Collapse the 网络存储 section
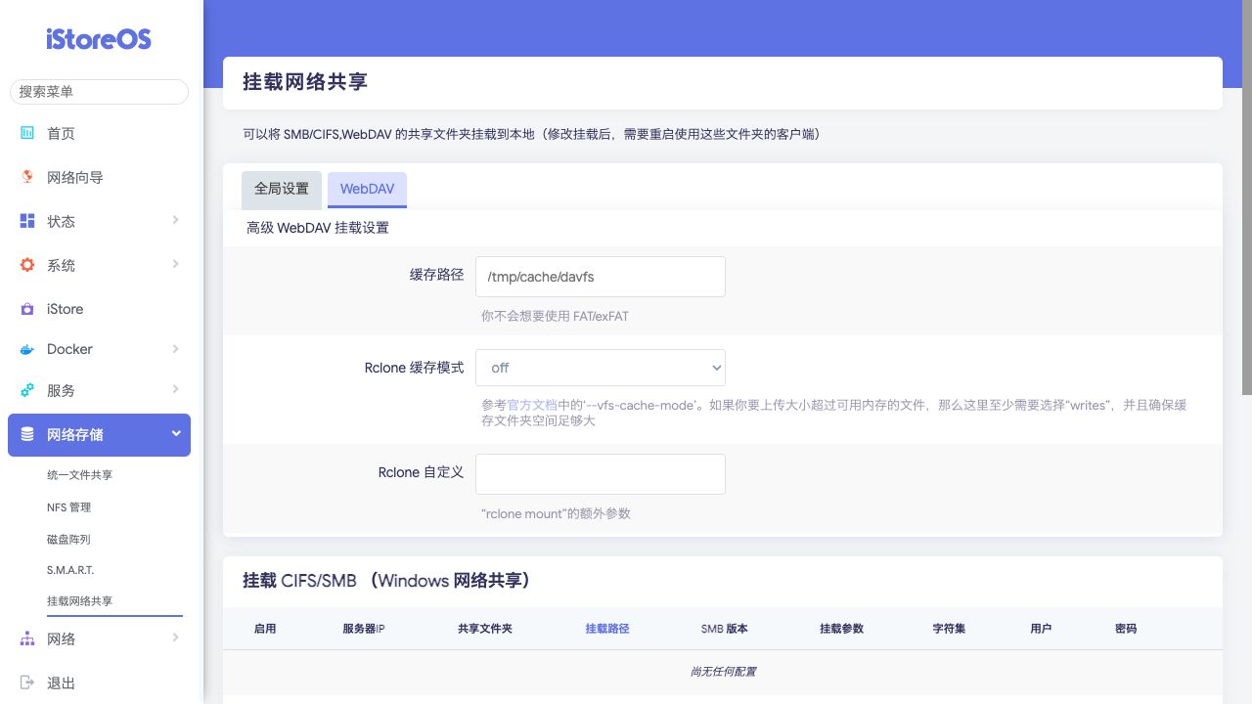 [175, 433]
